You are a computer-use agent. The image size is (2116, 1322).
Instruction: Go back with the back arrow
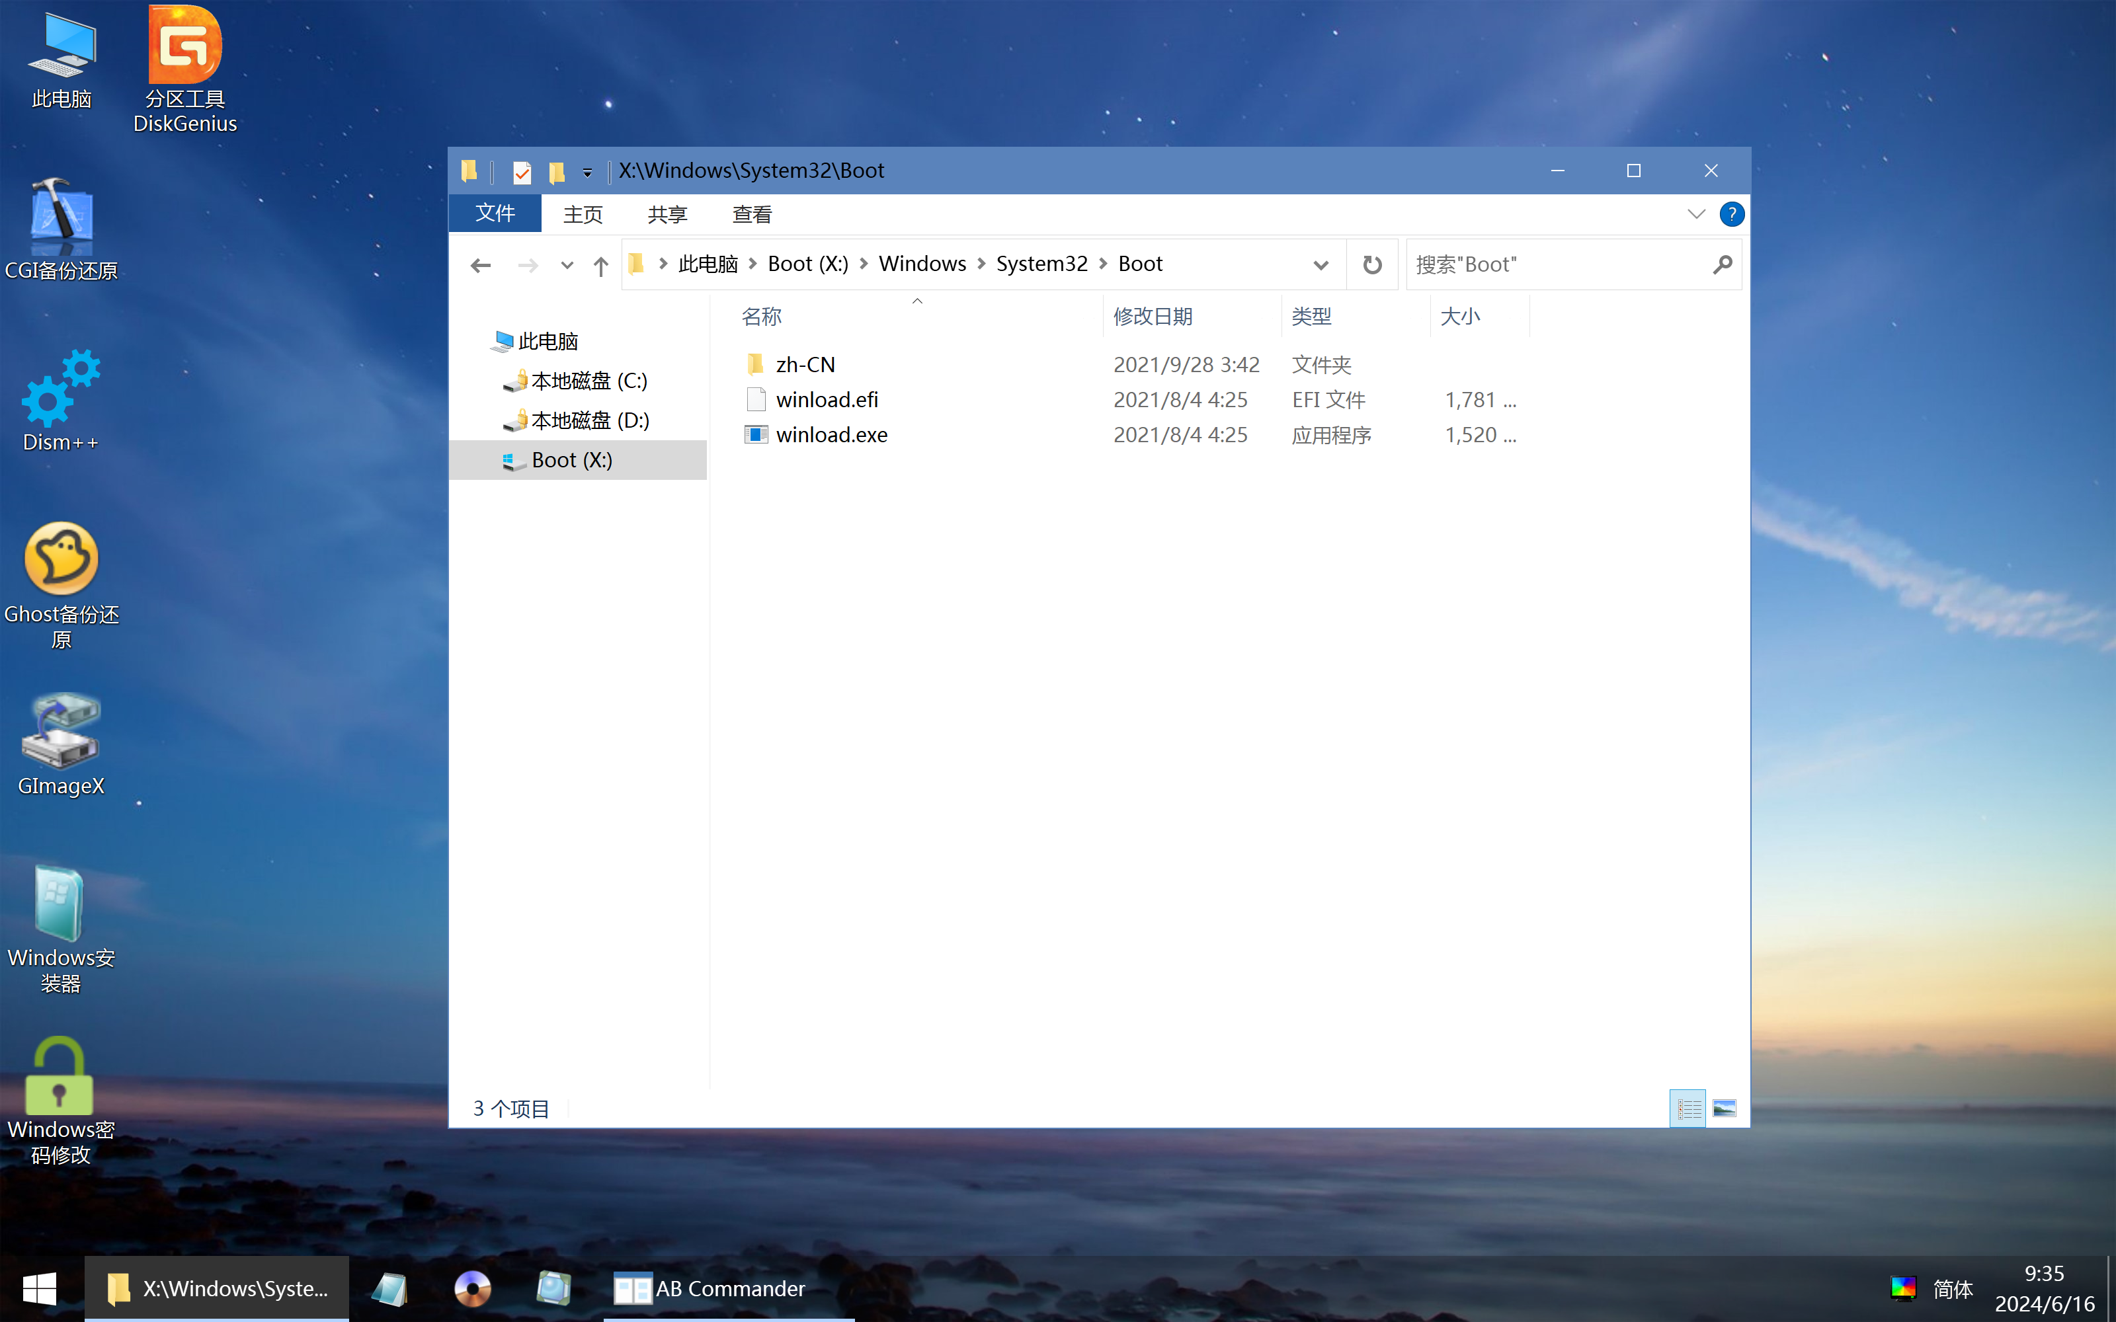coord(480,265)
